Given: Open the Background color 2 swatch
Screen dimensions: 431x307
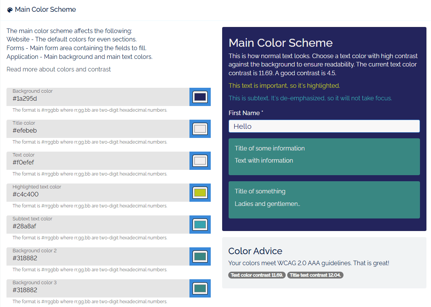Looking at the screenshot, I should [x=200, y=256].
